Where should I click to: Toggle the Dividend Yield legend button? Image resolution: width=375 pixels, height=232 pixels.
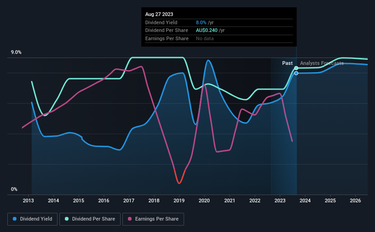click(32, 219)
